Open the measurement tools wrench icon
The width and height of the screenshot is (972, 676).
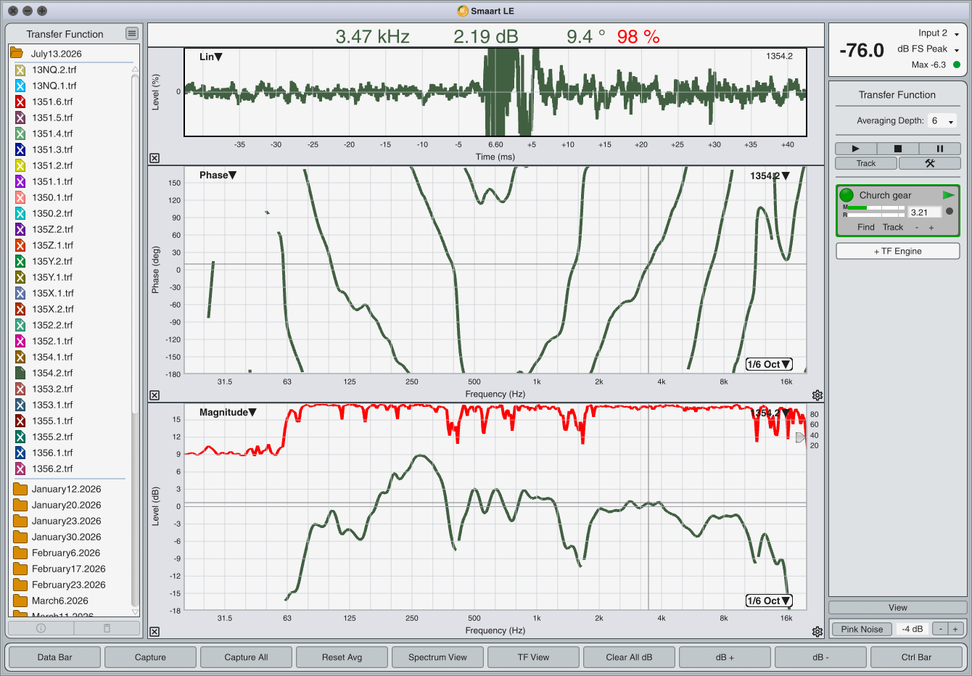coord(929,163)
